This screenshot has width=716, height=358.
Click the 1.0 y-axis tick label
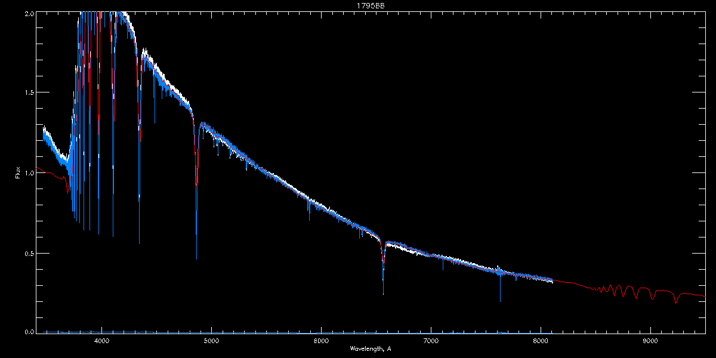point(29,173)
